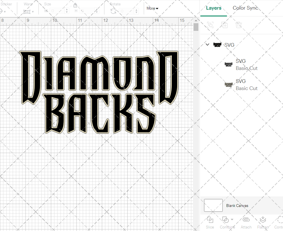
Task: Click the Rotate icon
Action: tap(113, 11)
